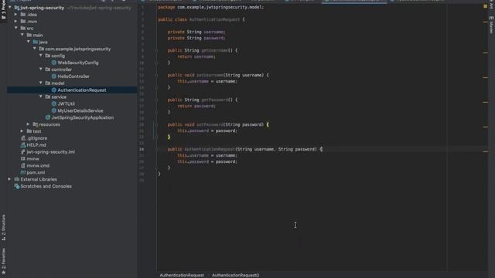Click the mvnw.cmd file icon
Image resolution: width=495 pixels, height=278 pixels.
click(23, 165)
